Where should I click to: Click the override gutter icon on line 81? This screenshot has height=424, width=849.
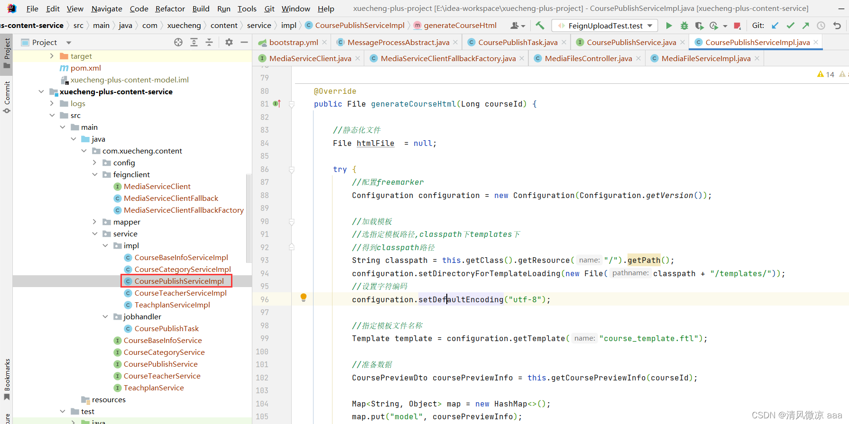click(277, 104)
